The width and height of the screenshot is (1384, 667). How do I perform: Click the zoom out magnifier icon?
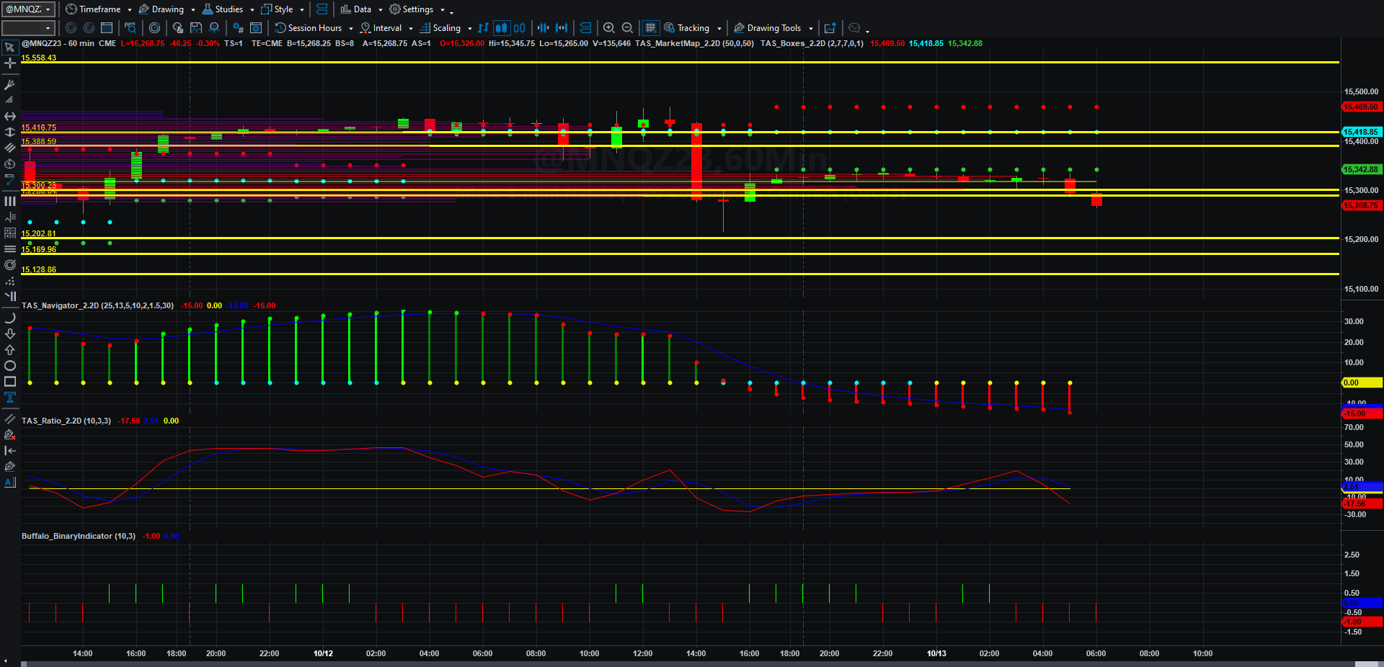point(627,28)
